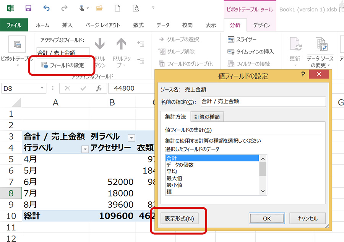
Task: Click the ピボットテーブル button icon
Action: pos(17,44)
